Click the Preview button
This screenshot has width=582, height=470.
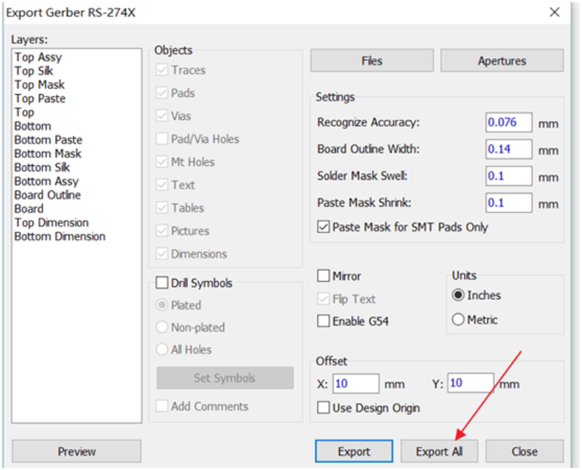(x=77, y=451)
